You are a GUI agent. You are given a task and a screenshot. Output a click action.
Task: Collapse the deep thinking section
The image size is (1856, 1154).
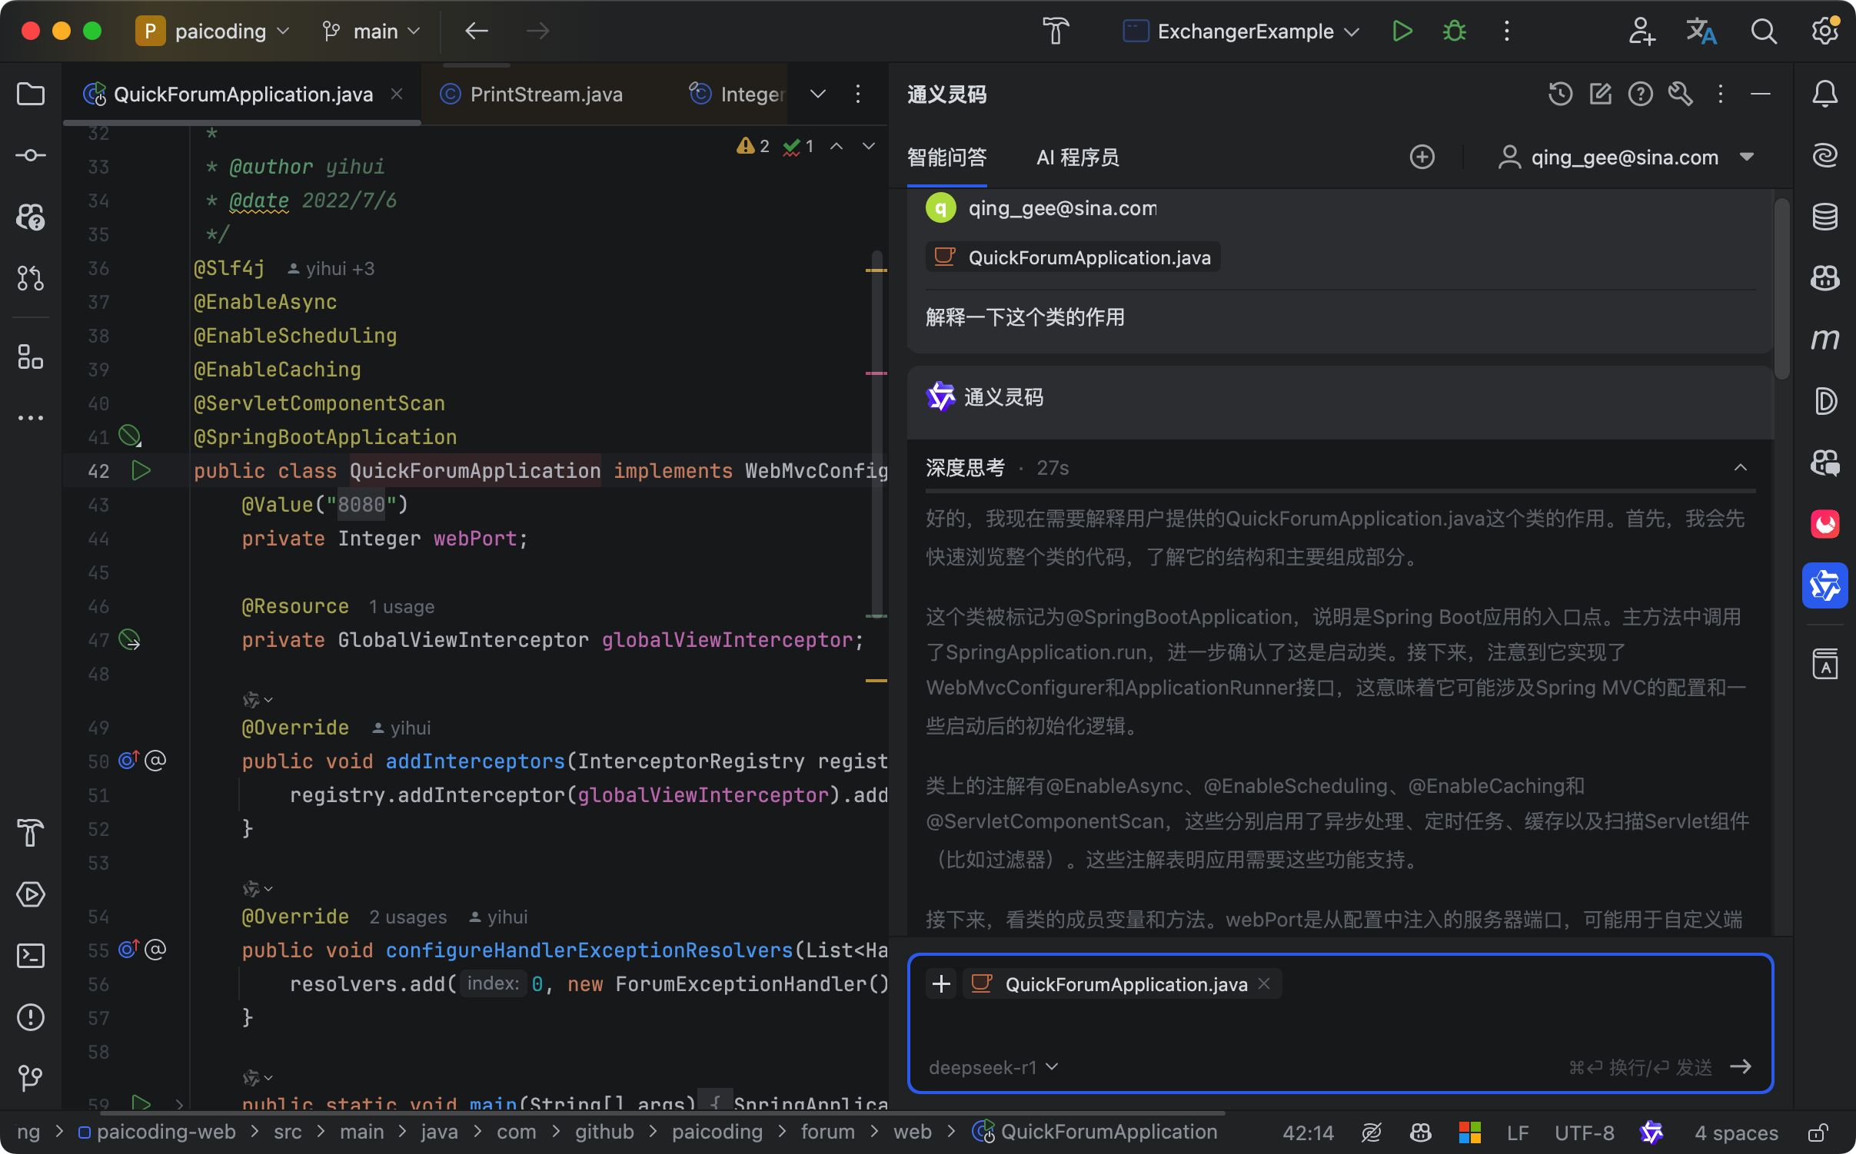(x=1740, y=467)
